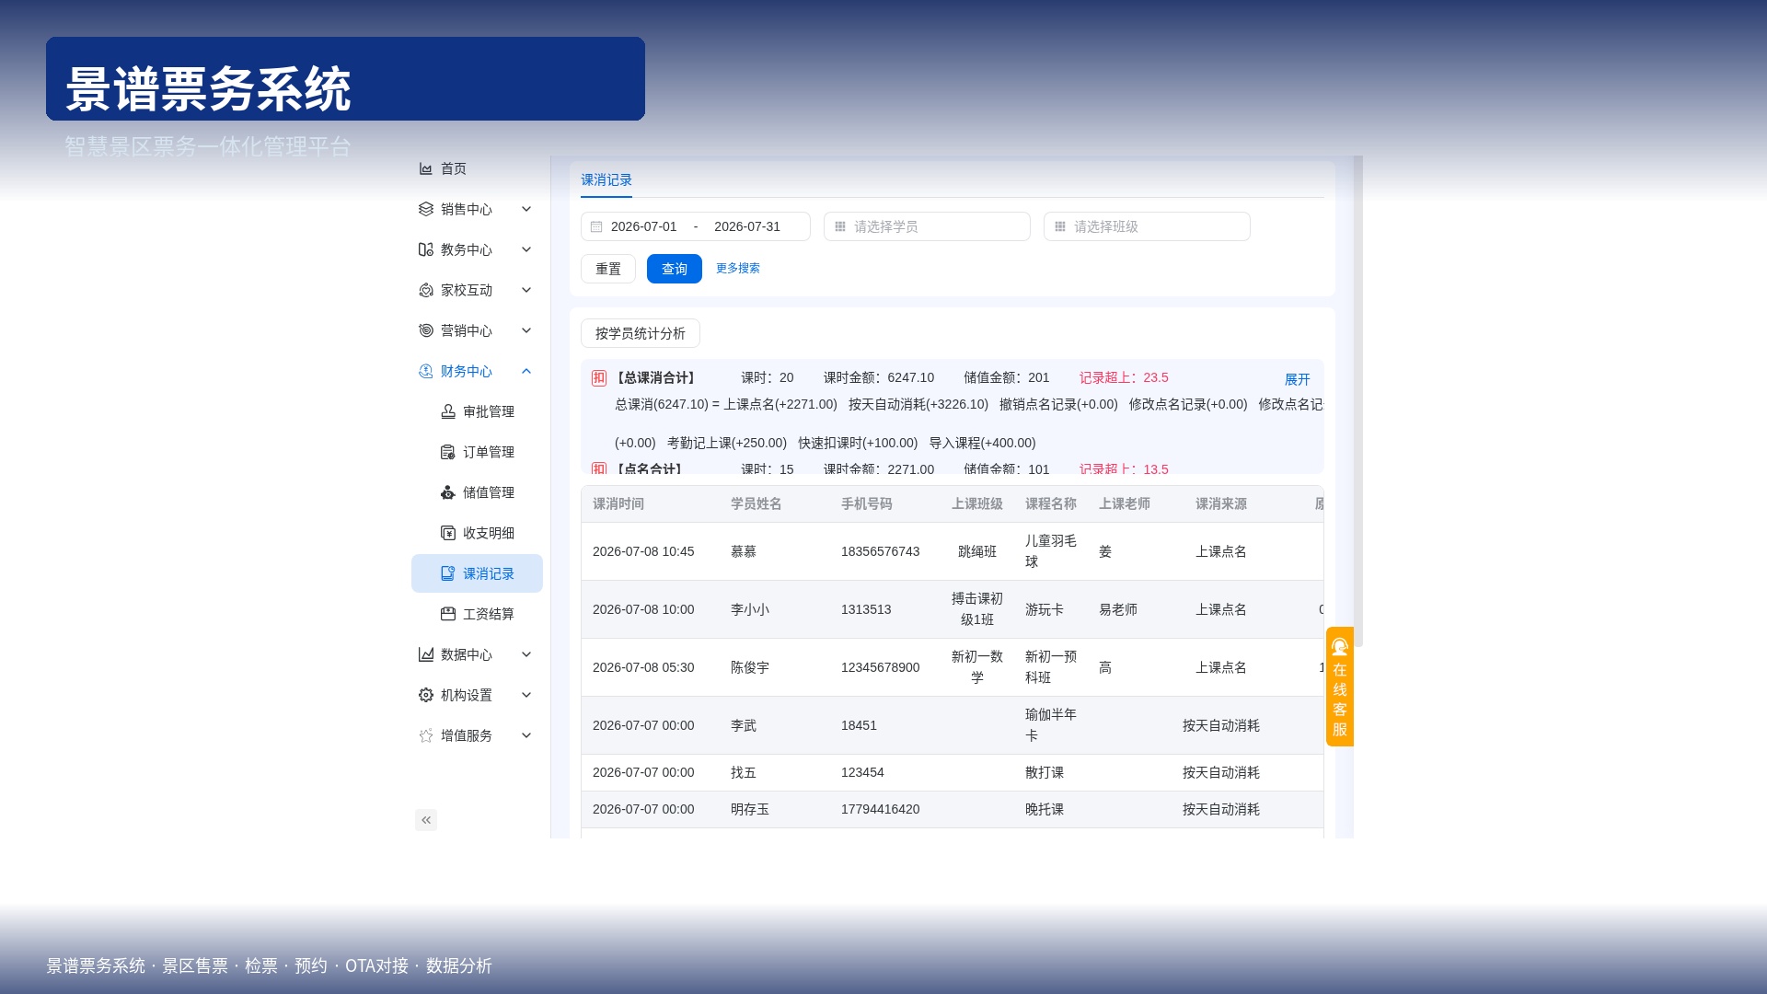
Task: Open the 更多搜索 link
Action: [738, 269]
